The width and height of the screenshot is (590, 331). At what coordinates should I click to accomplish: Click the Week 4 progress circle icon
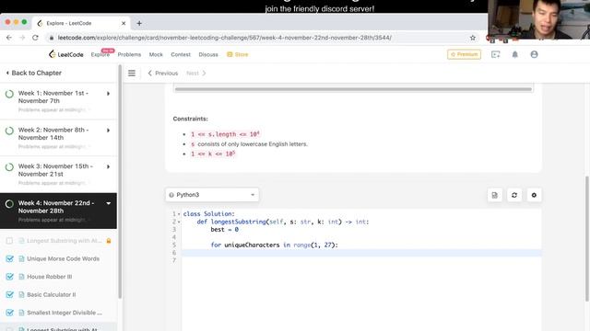9,204
